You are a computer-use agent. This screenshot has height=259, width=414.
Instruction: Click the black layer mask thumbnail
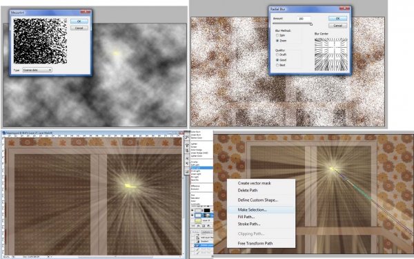click(x=207, y=211)
